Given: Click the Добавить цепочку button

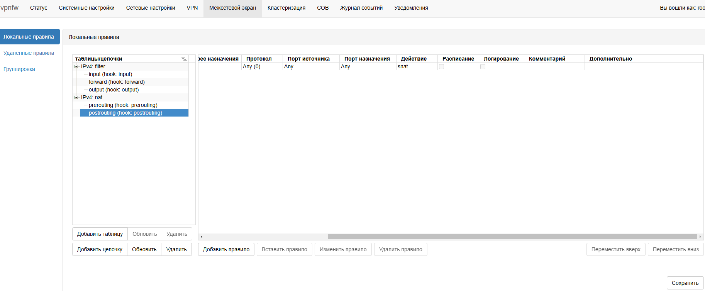Looking at the screenshot, I should click(100, 250).
